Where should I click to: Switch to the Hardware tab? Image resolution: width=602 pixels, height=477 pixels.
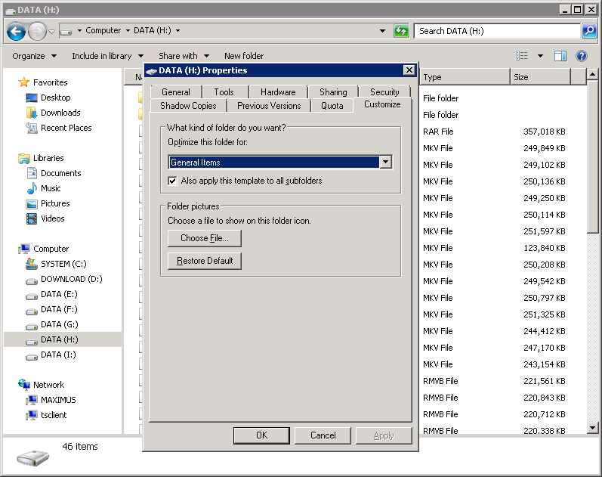click(278, 92)
